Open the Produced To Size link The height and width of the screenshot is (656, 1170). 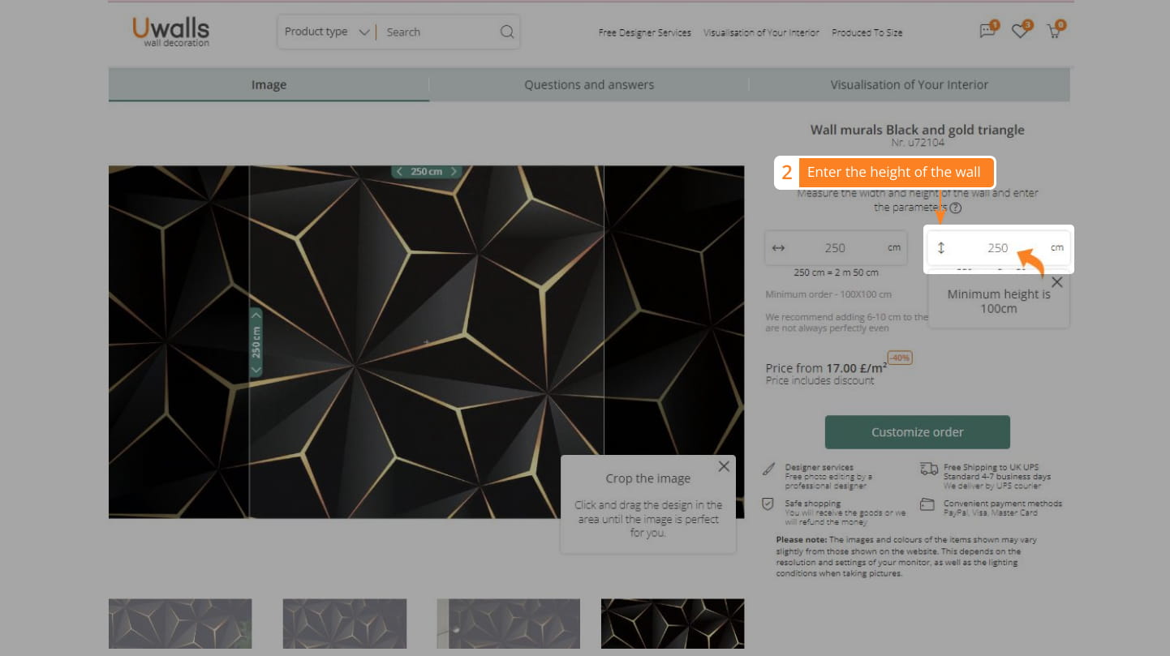tap(867, 33)
